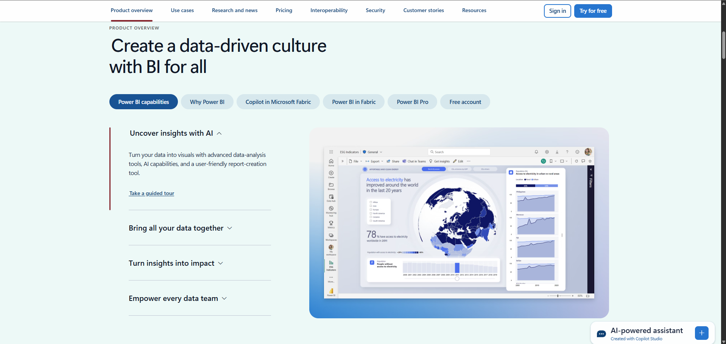Collapse the Uncover insights with AI section
The image size is (726, 344).
[x=176, y=133]
